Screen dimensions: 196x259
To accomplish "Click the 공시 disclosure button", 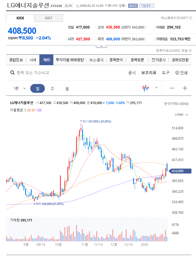I will coord(132,73).
